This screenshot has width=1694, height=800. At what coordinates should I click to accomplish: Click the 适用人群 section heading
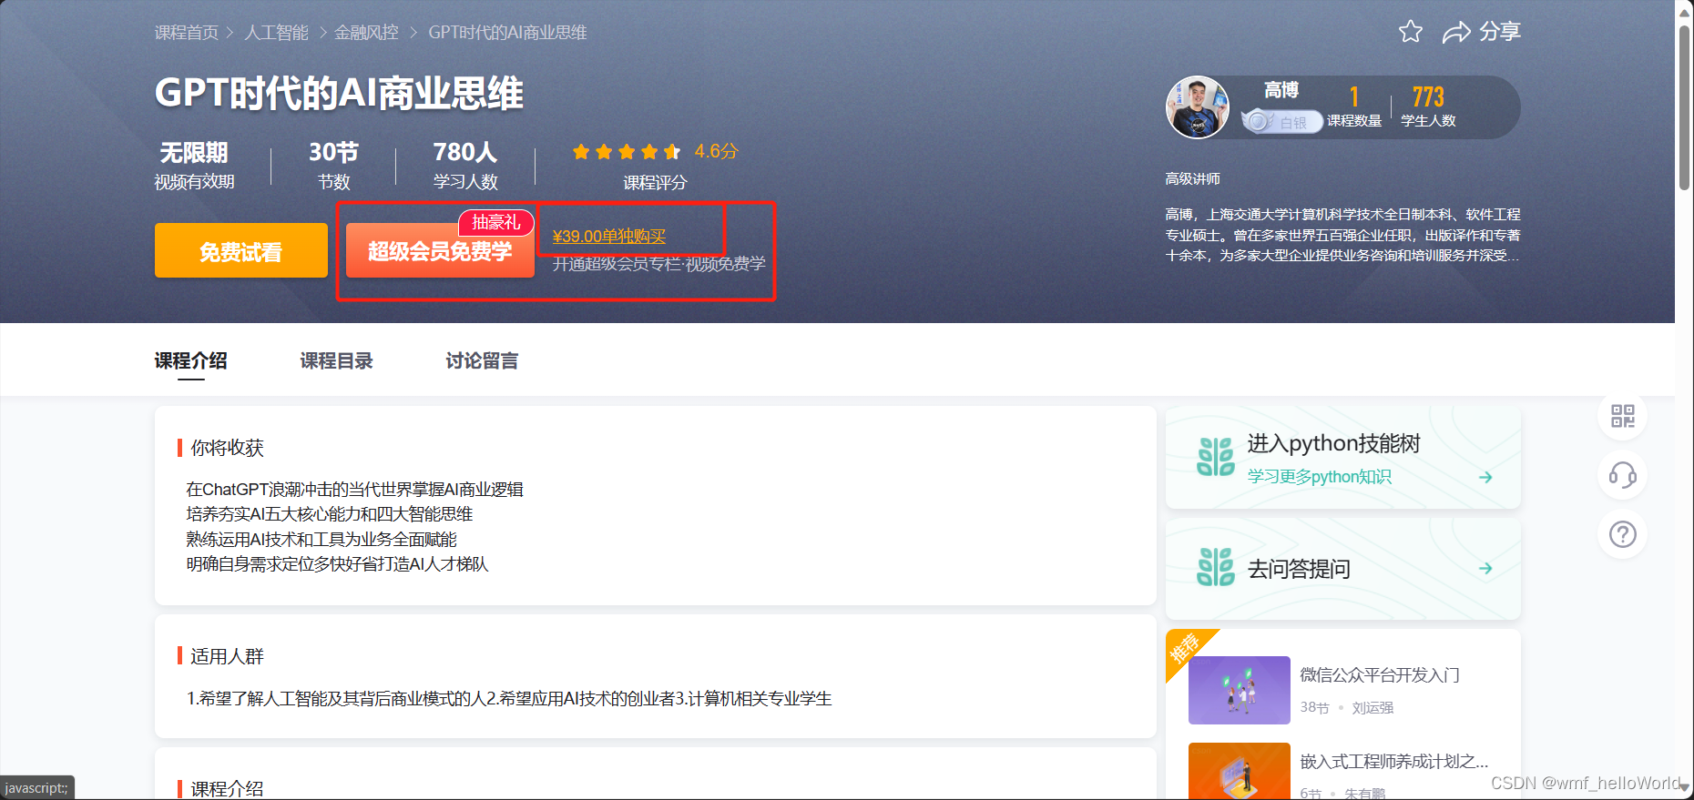(227, 656)
